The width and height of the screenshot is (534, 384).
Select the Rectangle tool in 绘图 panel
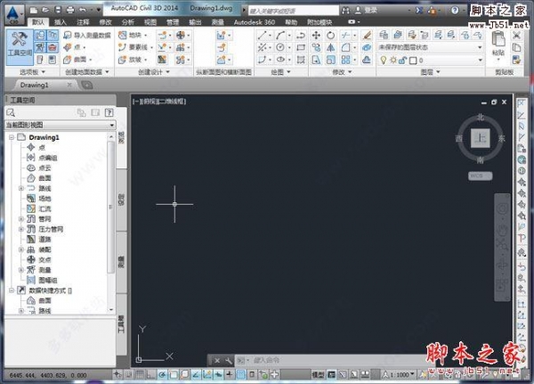(301, 47)
